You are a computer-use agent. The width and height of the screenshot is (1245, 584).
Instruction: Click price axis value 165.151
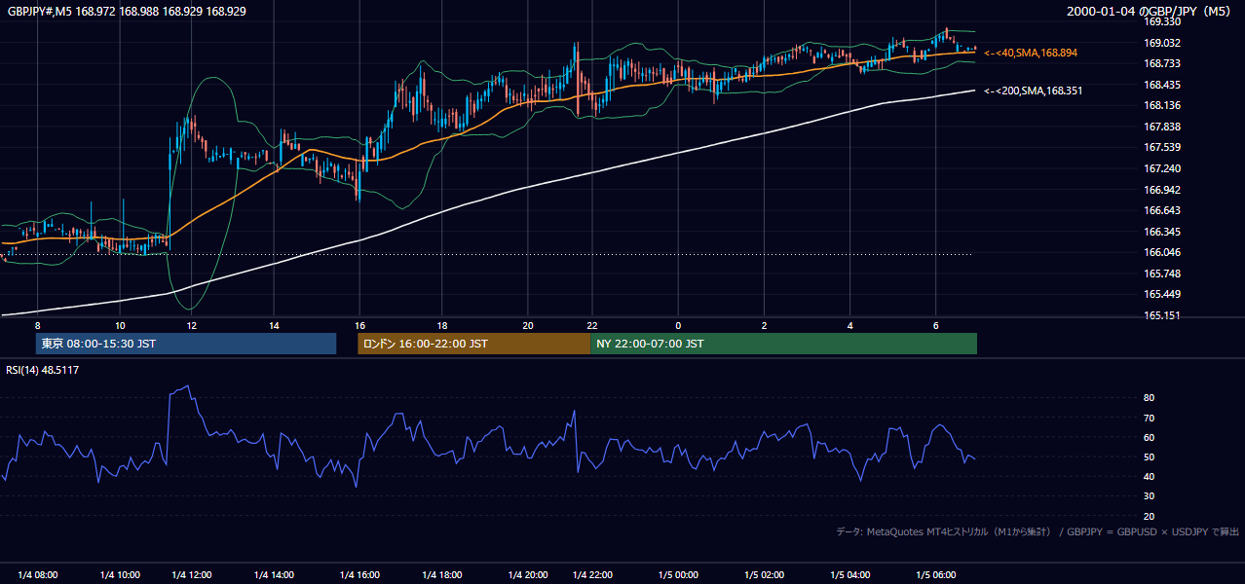[x=1162, y=315]
